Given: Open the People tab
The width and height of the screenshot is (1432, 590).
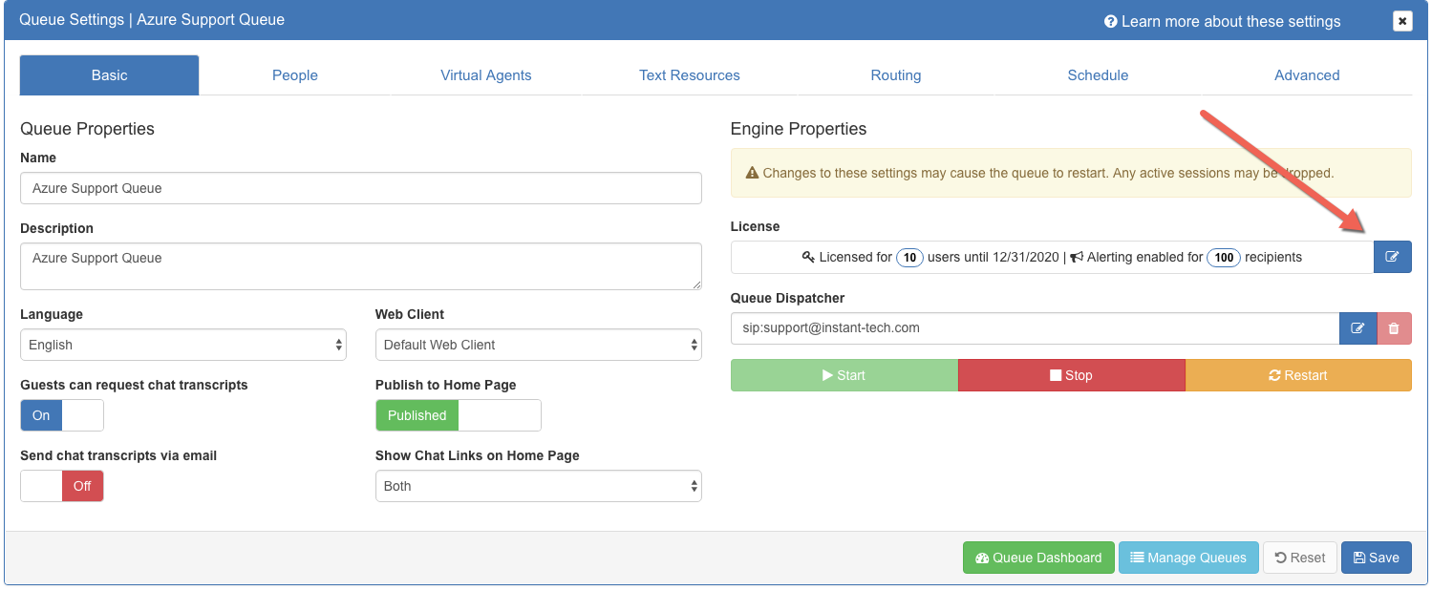Looking at the screenshot, I should [x=295, y=75].
